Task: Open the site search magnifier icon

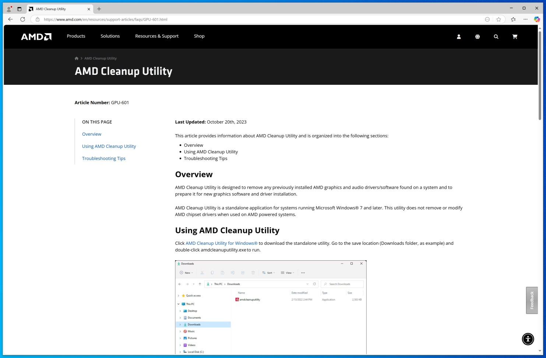Action: (x=496, y=37)
